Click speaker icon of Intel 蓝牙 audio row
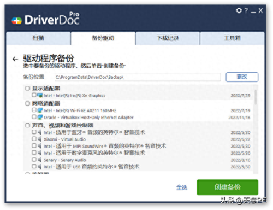 click(40, 132)
